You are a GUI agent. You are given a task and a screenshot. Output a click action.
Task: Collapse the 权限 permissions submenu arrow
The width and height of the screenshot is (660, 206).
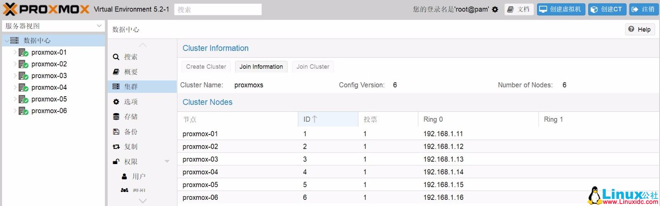click(167, 162)
